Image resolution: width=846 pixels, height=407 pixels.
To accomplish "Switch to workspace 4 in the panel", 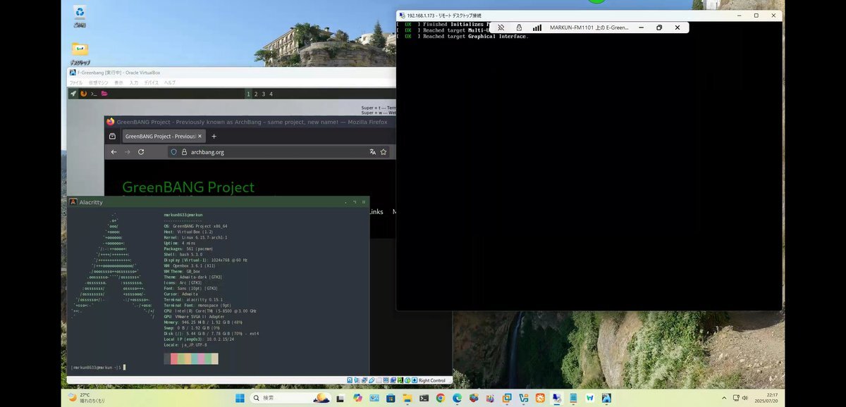I will pos(271,94).
